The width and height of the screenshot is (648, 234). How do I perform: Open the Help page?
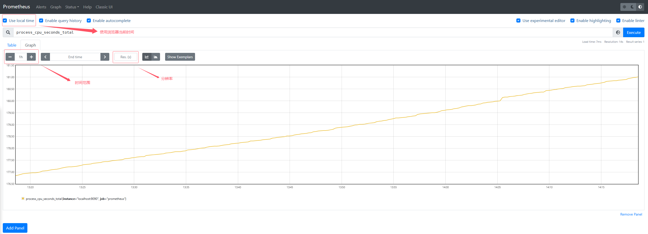[87, 7]
